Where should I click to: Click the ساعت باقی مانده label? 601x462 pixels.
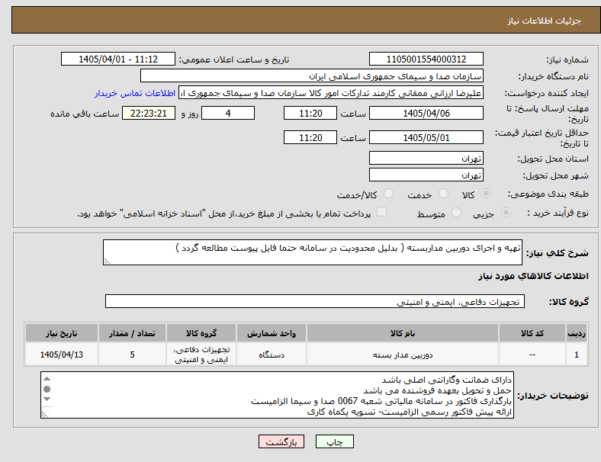[85, 114]
